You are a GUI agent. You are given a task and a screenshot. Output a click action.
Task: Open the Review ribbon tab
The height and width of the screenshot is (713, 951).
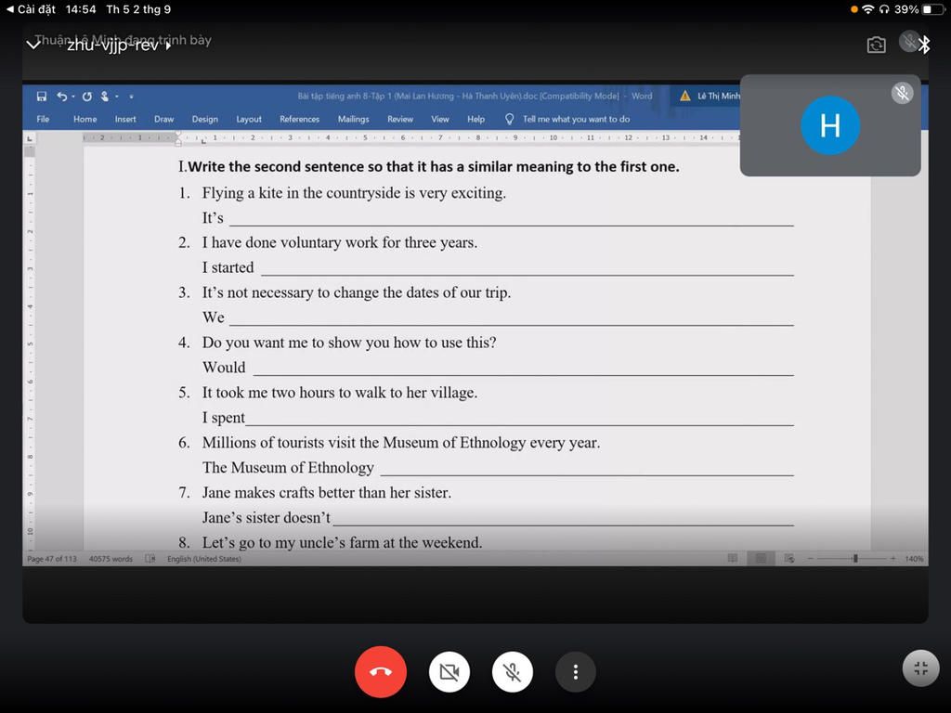[400, 119]
